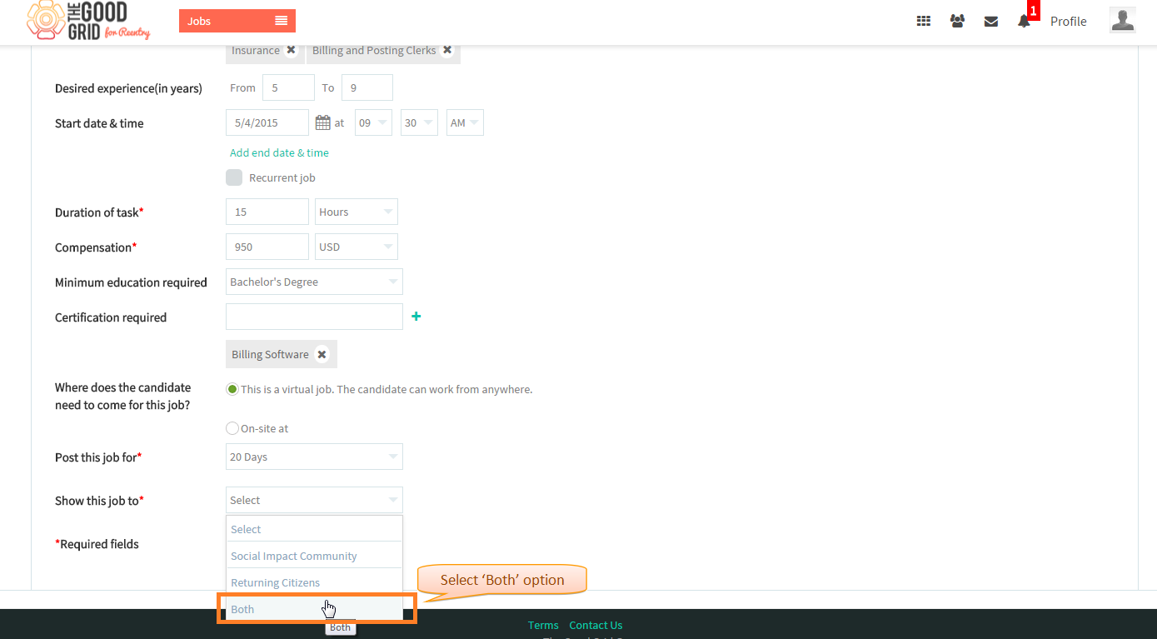The image size is (1157, 639).
Task: Select the On-site at radio button
Action: pos(232,428)
